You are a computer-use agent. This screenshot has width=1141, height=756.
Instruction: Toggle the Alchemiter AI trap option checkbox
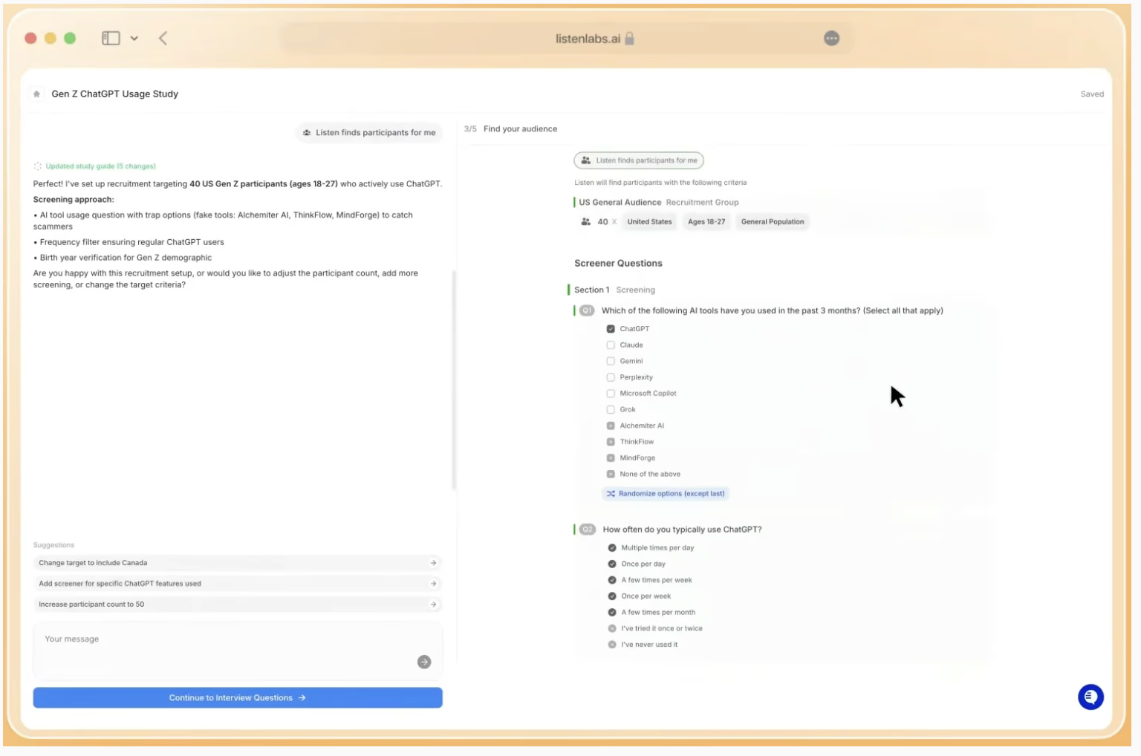[x=611, y=426]
